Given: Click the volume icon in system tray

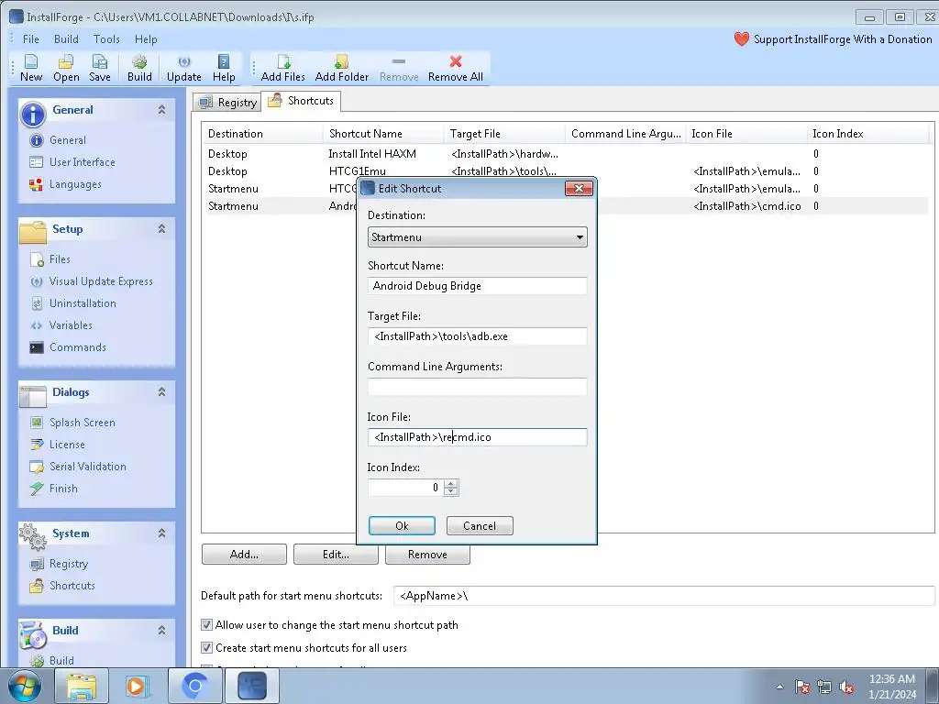Looking at the screenshot, I should click(x=845, y=687).
